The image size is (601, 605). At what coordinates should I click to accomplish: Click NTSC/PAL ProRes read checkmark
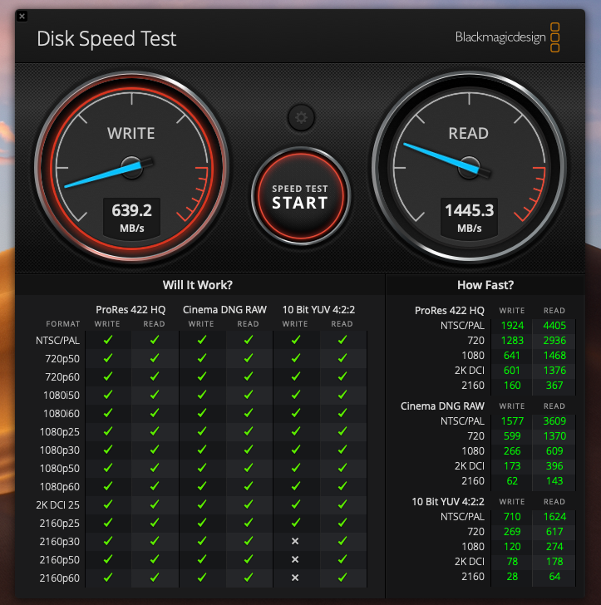155,340
